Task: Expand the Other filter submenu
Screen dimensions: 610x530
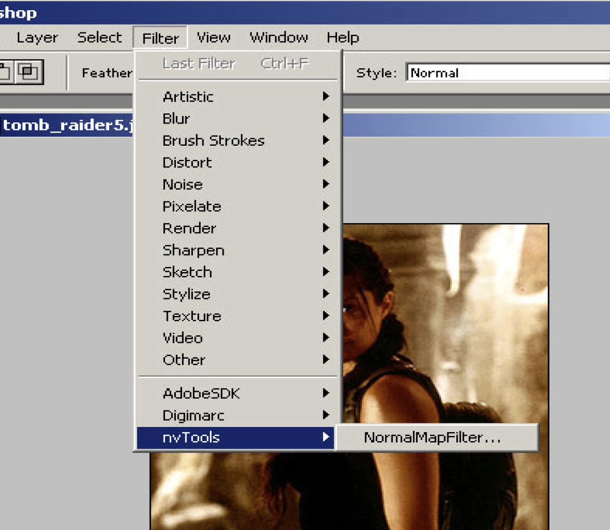Action: point(236,360)
